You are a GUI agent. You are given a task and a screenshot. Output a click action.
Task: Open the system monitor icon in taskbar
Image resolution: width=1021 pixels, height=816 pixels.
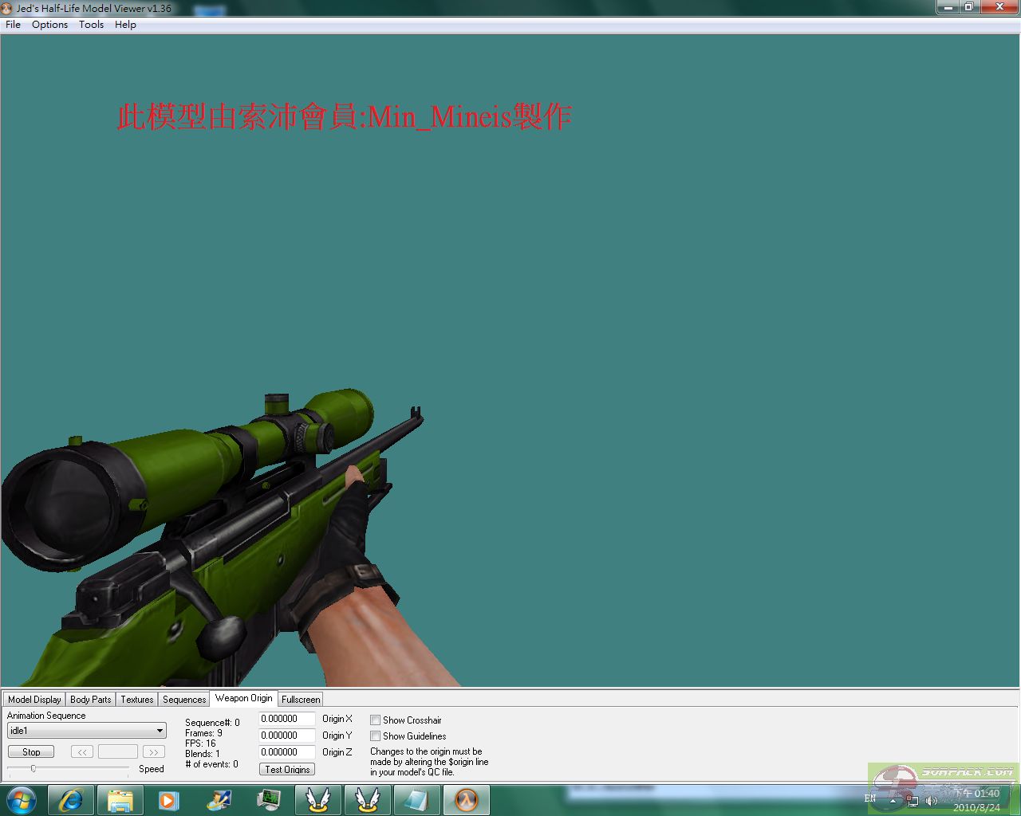(269, 800)
